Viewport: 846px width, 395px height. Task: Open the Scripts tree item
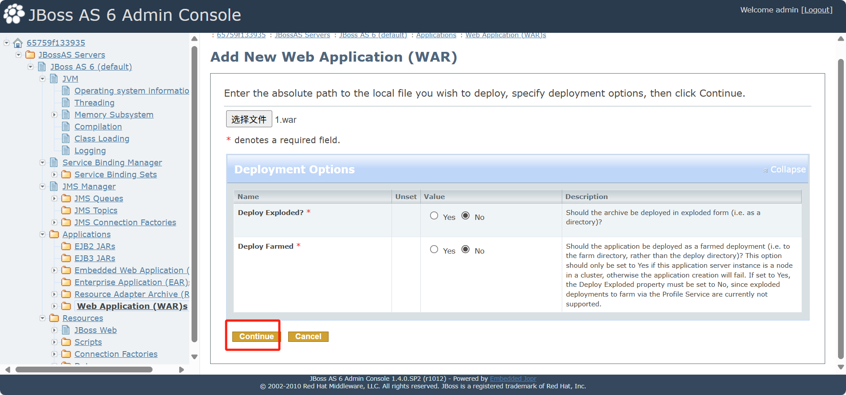(x=88, y=342)
